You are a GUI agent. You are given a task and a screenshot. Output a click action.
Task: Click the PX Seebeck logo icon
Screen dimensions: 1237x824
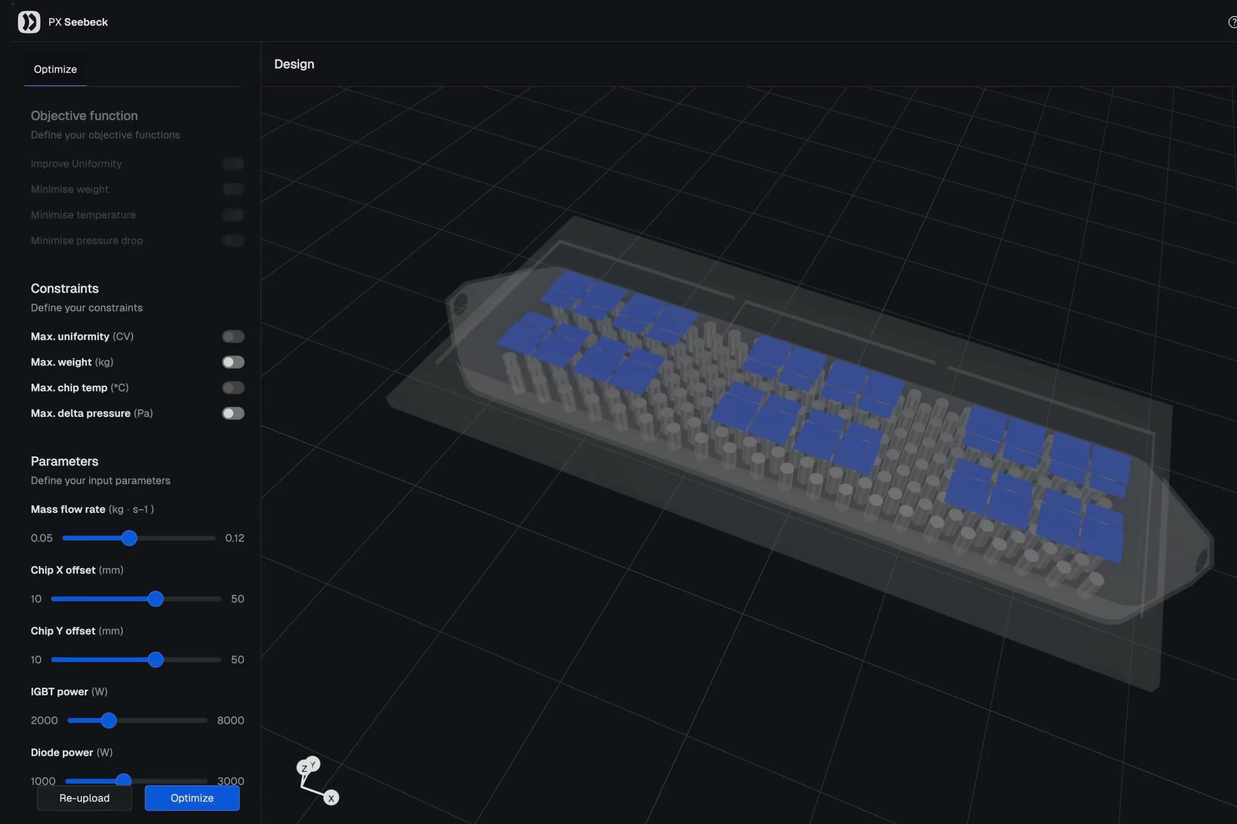(x=29, y=22)
